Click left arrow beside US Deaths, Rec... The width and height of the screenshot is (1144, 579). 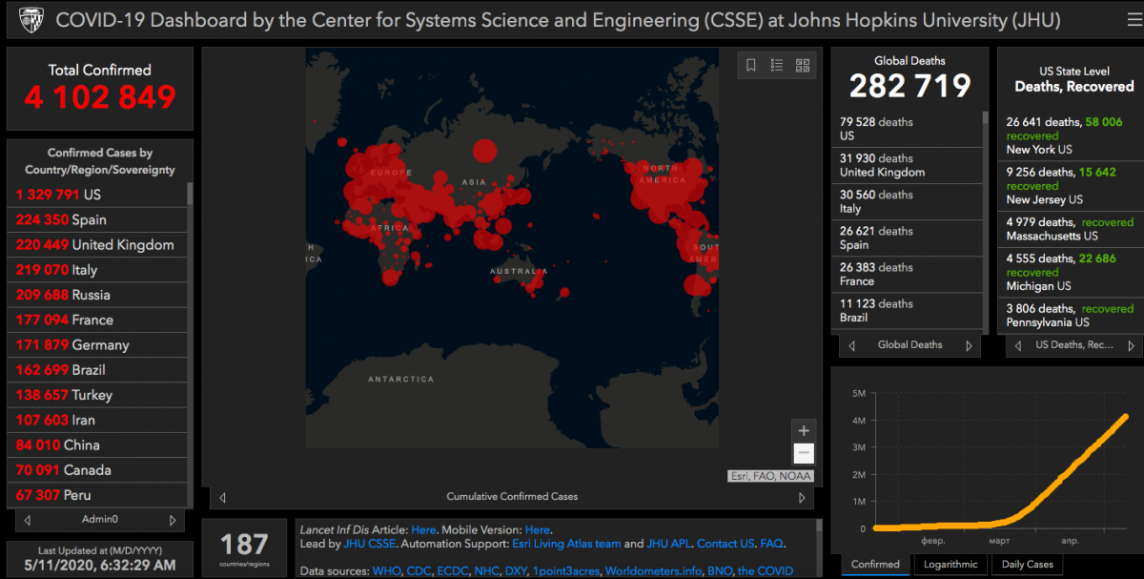1018,345
